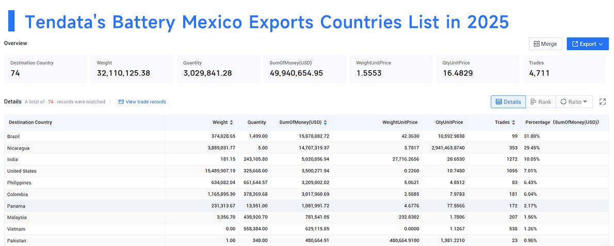Screen dimensions: 614x246
Task: Sort by Trades column arrows
Action: click(x=513, y=122)
